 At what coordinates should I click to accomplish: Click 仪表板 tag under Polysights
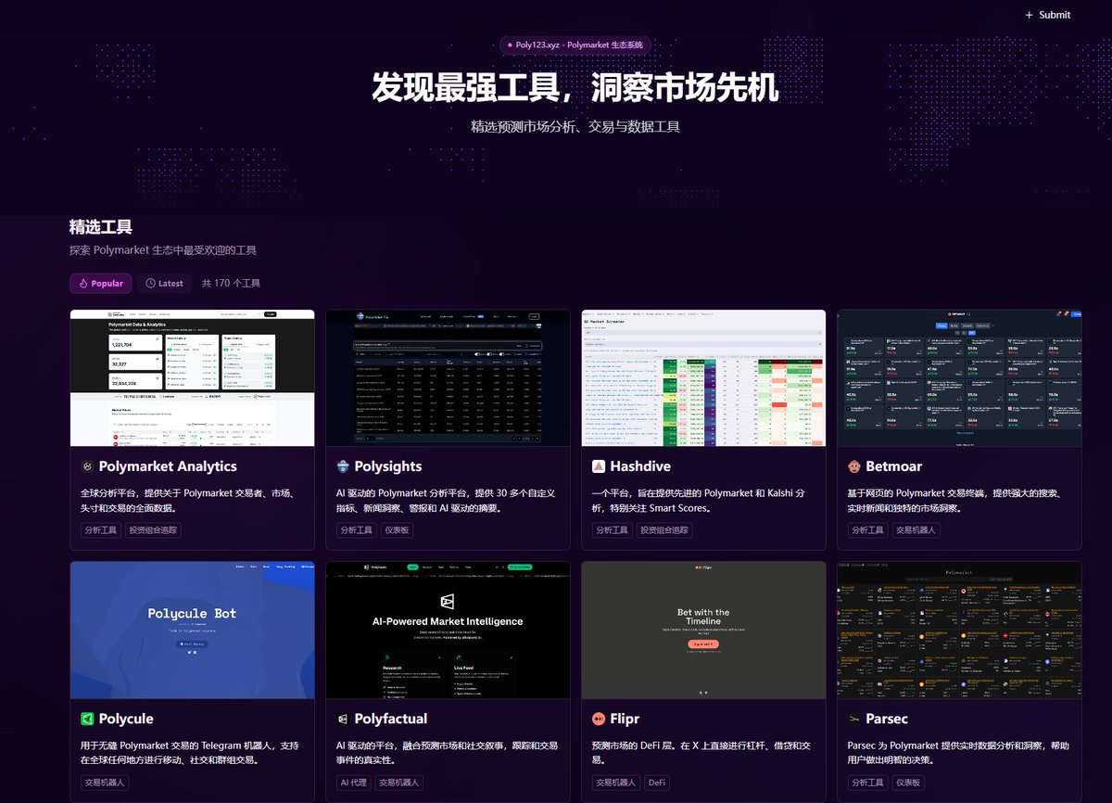coord(397,530)
